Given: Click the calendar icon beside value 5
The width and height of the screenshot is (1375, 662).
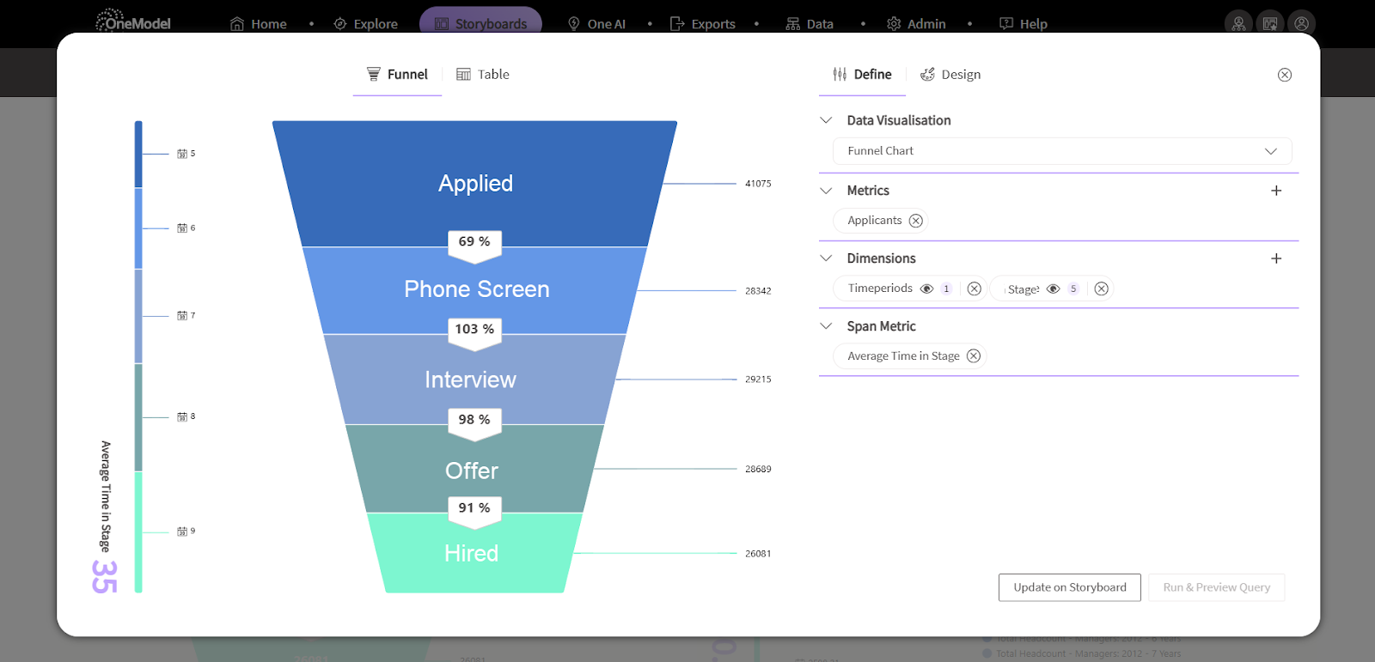Looking at the screenshot, I should [x=182, y=154].
